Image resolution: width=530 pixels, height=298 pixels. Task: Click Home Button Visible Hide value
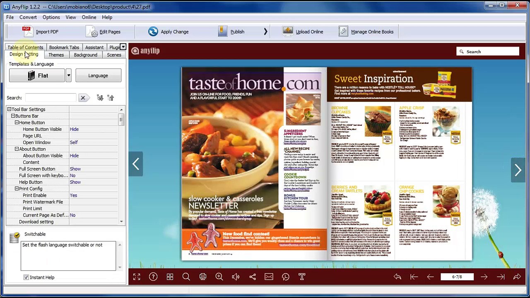74,129
